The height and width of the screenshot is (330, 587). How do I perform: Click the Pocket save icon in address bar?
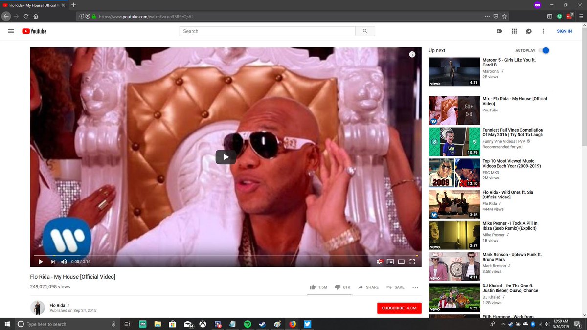pyautogui.click(x=496, y=16)
